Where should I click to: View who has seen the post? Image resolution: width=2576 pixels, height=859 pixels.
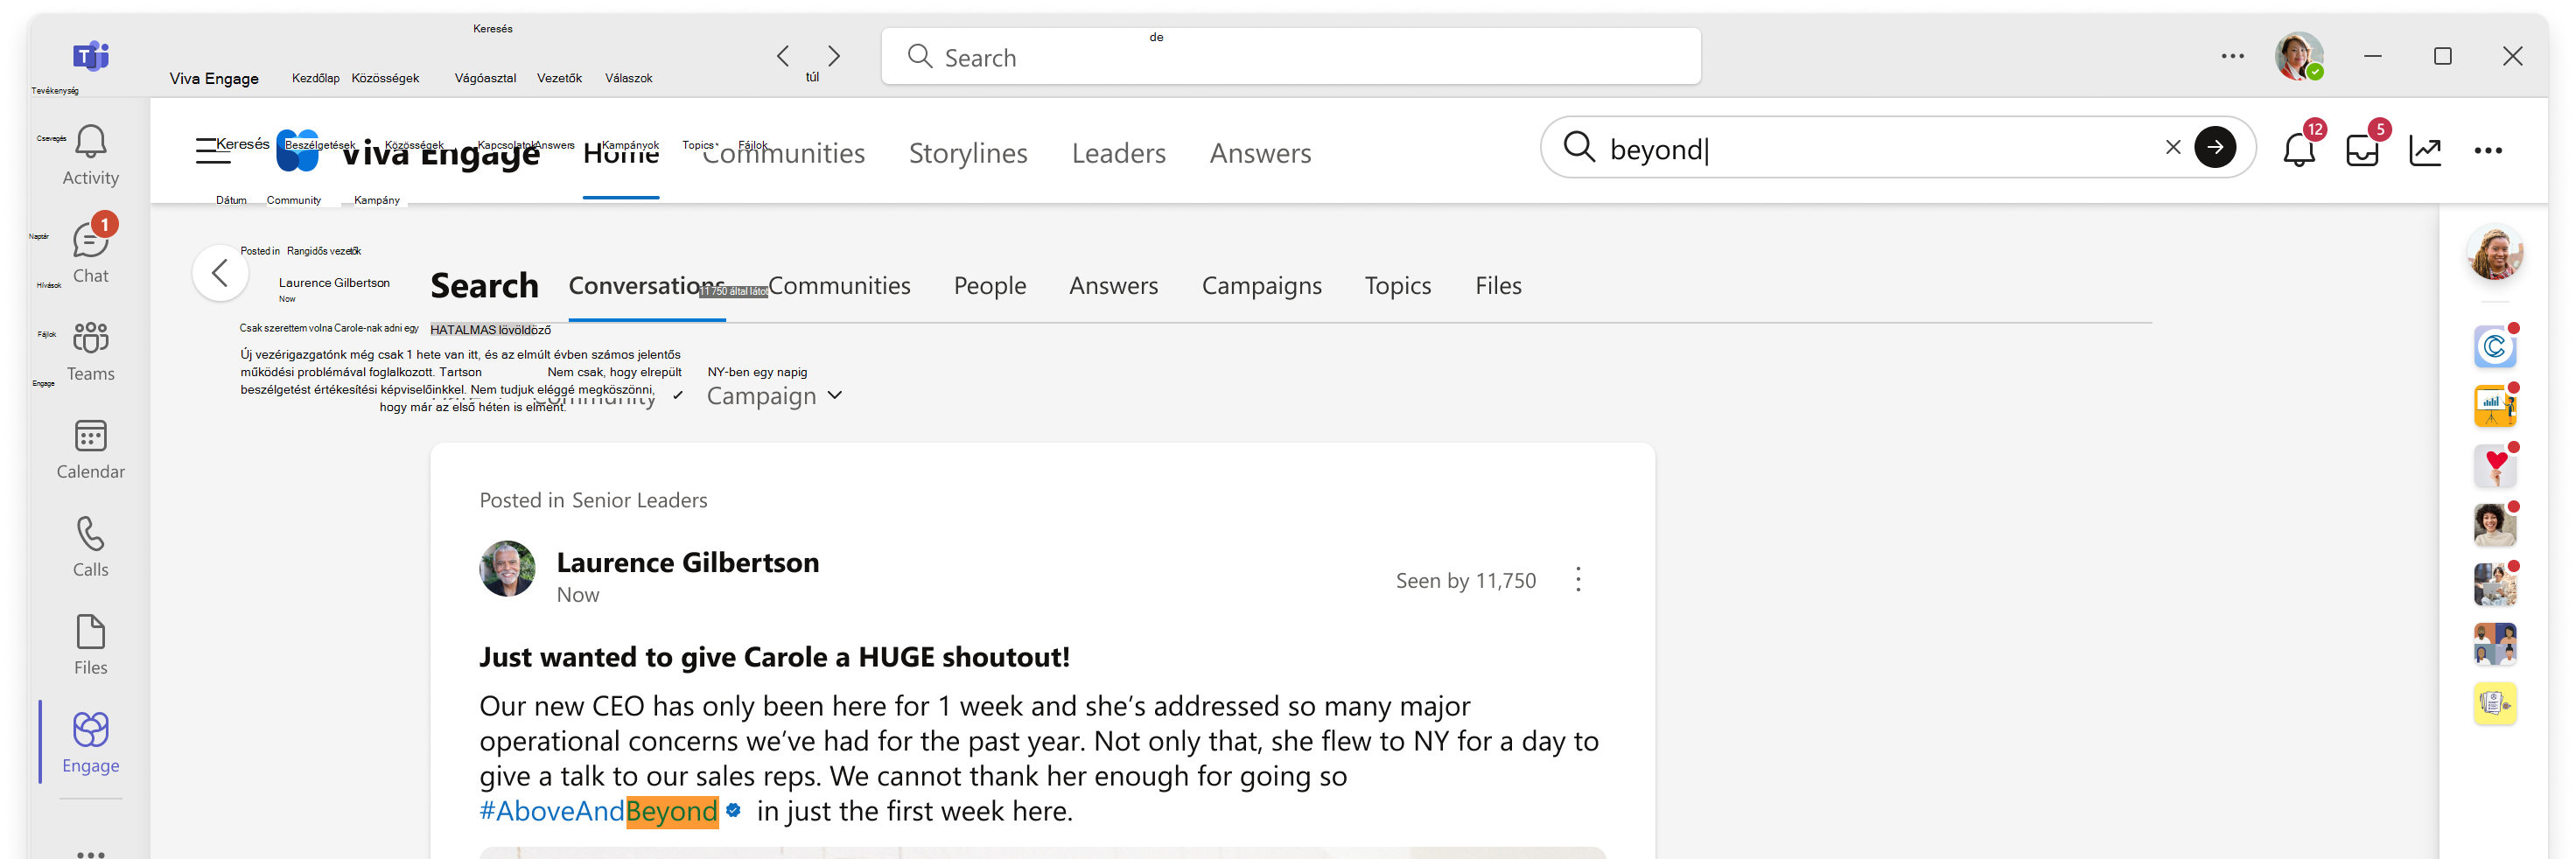(1465, 581)
